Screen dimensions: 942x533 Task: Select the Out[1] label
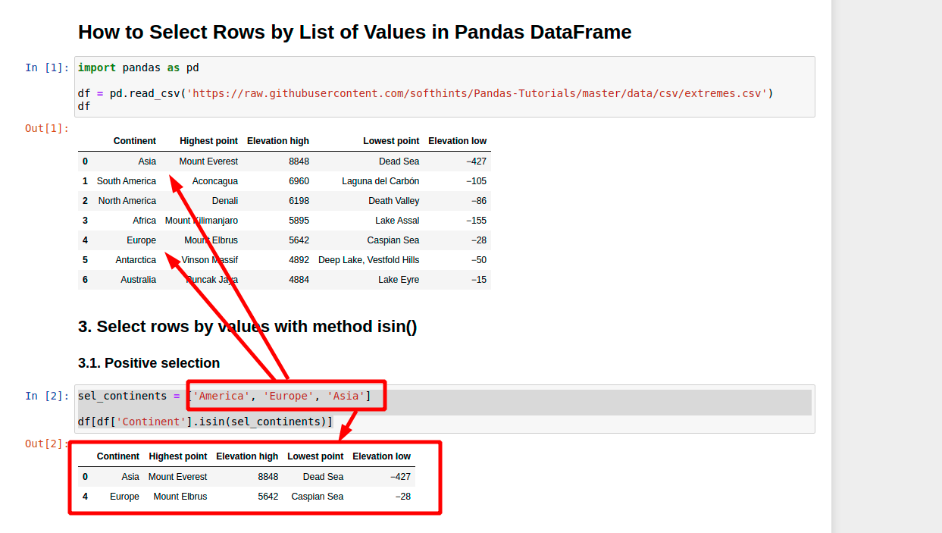click(x=44, y=128)
